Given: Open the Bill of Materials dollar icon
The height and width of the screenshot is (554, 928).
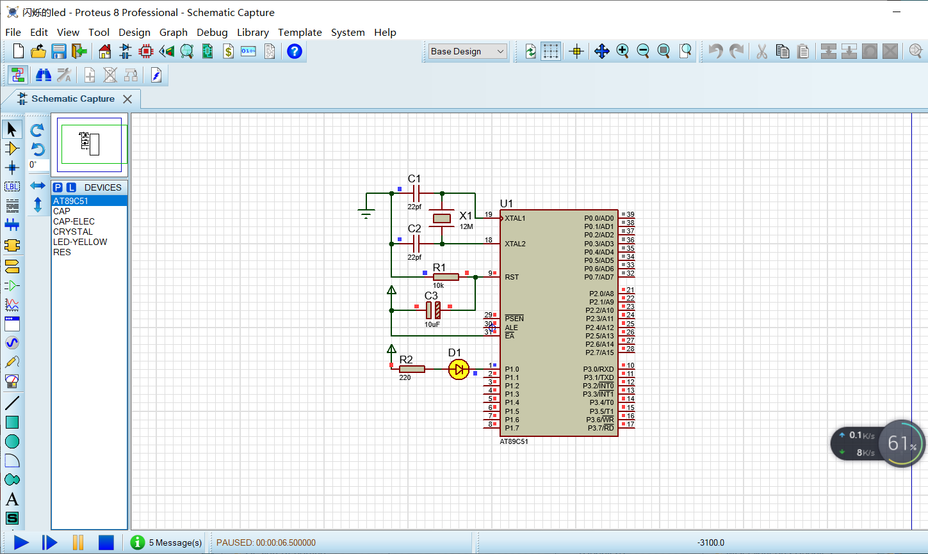Looking at the screenshot, I should click(x=228, y=51).
